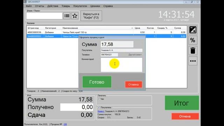Open more options three-dots icon
This screenshot has height=126, width=224.
click(x=193, y=61)
